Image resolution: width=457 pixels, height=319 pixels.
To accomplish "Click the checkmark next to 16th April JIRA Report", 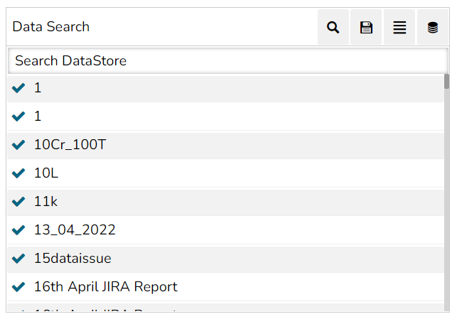I will (19, 287).
